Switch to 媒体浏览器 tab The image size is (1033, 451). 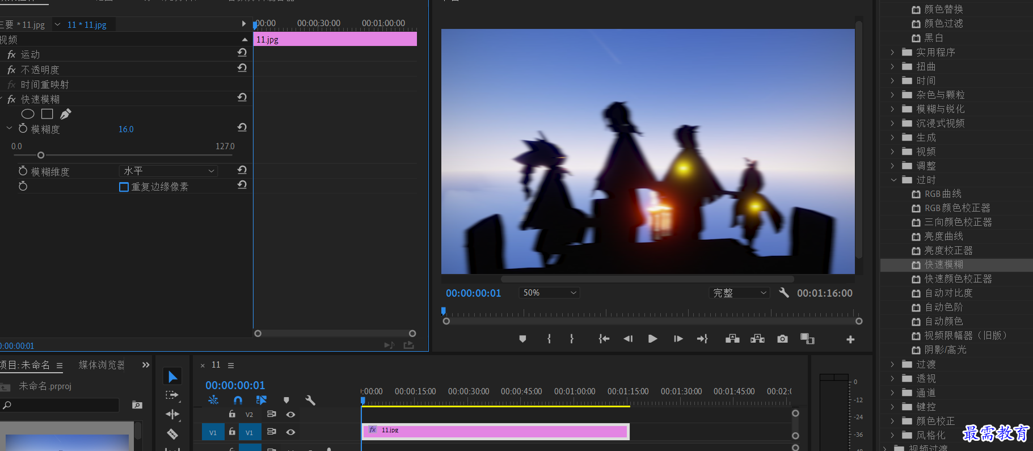[x=102, y=365]
